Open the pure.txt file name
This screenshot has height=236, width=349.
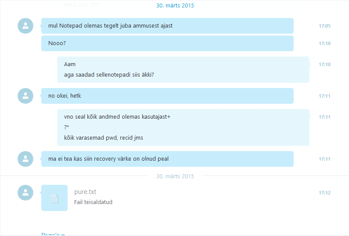coord(85,192)
